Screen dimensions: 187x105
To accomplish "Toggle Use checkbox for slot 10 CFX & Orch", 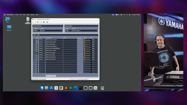I will coord(37,59).
